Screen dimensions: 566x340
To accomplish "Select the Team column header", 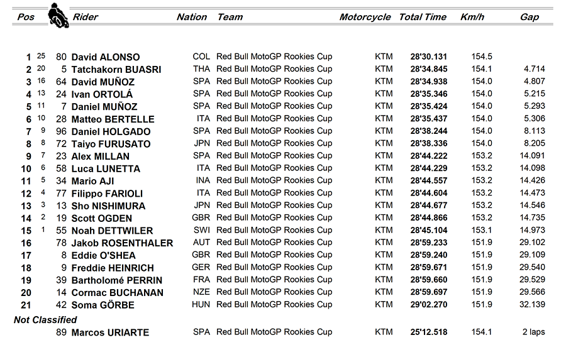I will click(230, 17).
